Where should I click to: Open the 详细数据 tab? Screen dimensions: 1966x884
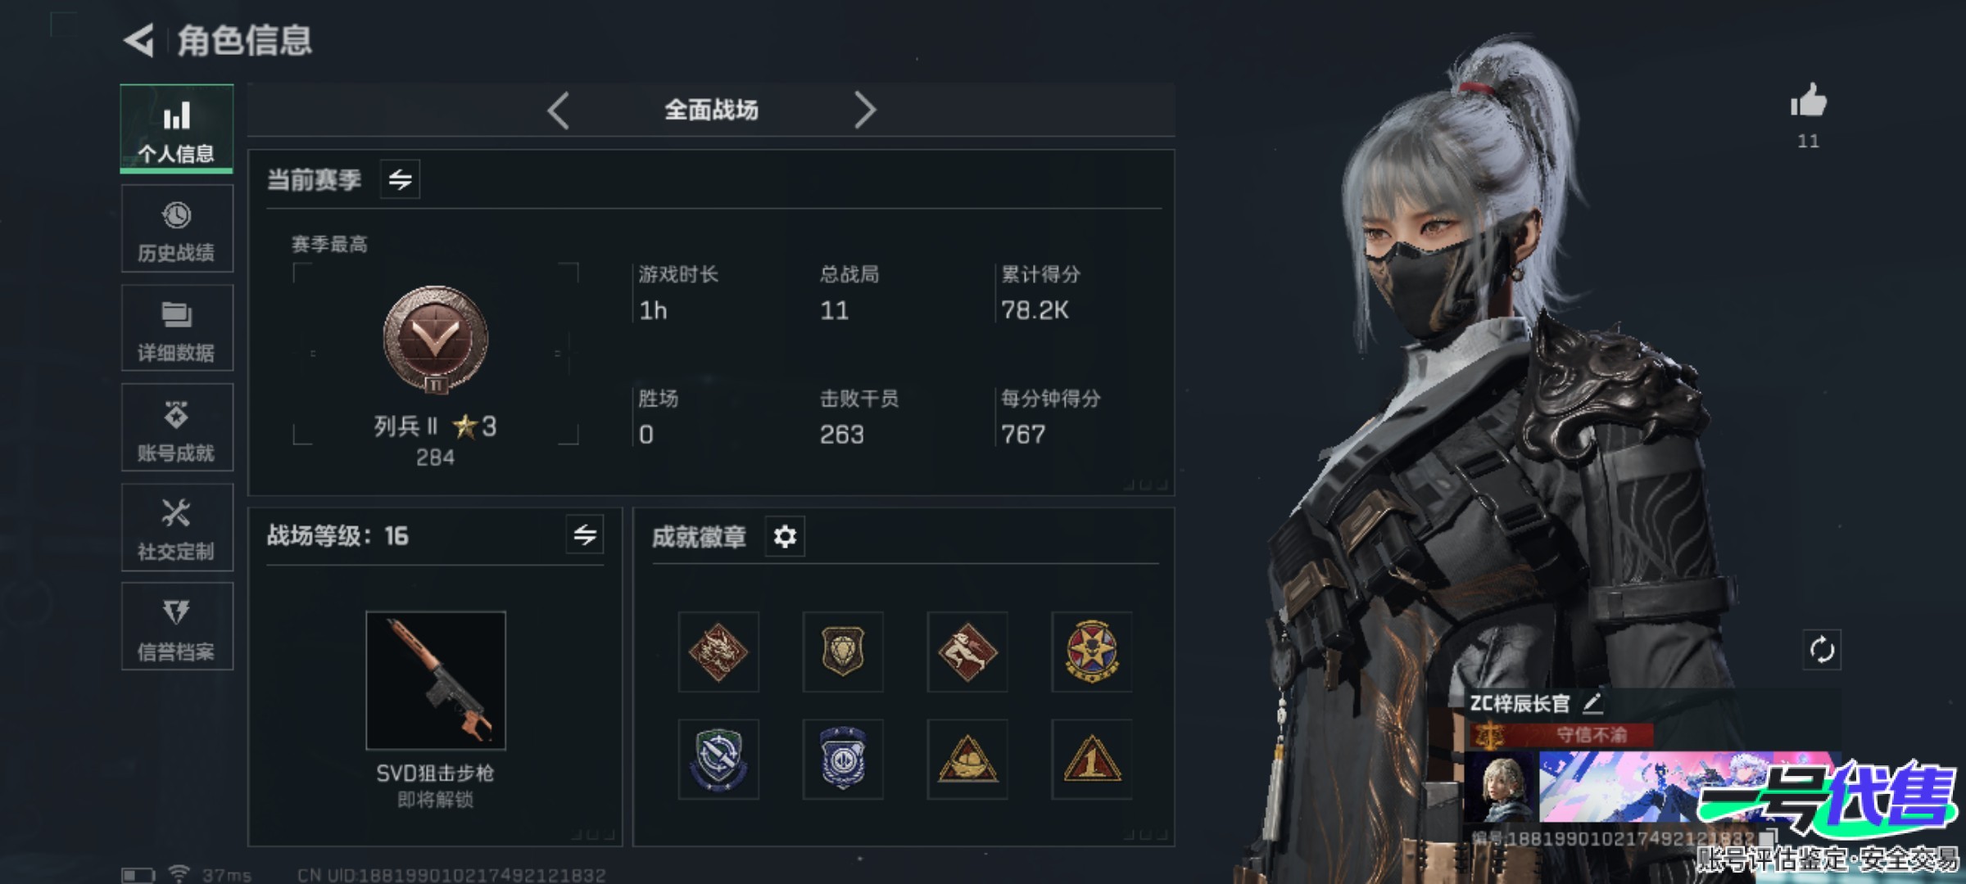pyautogui.click(x=177, y=328)
